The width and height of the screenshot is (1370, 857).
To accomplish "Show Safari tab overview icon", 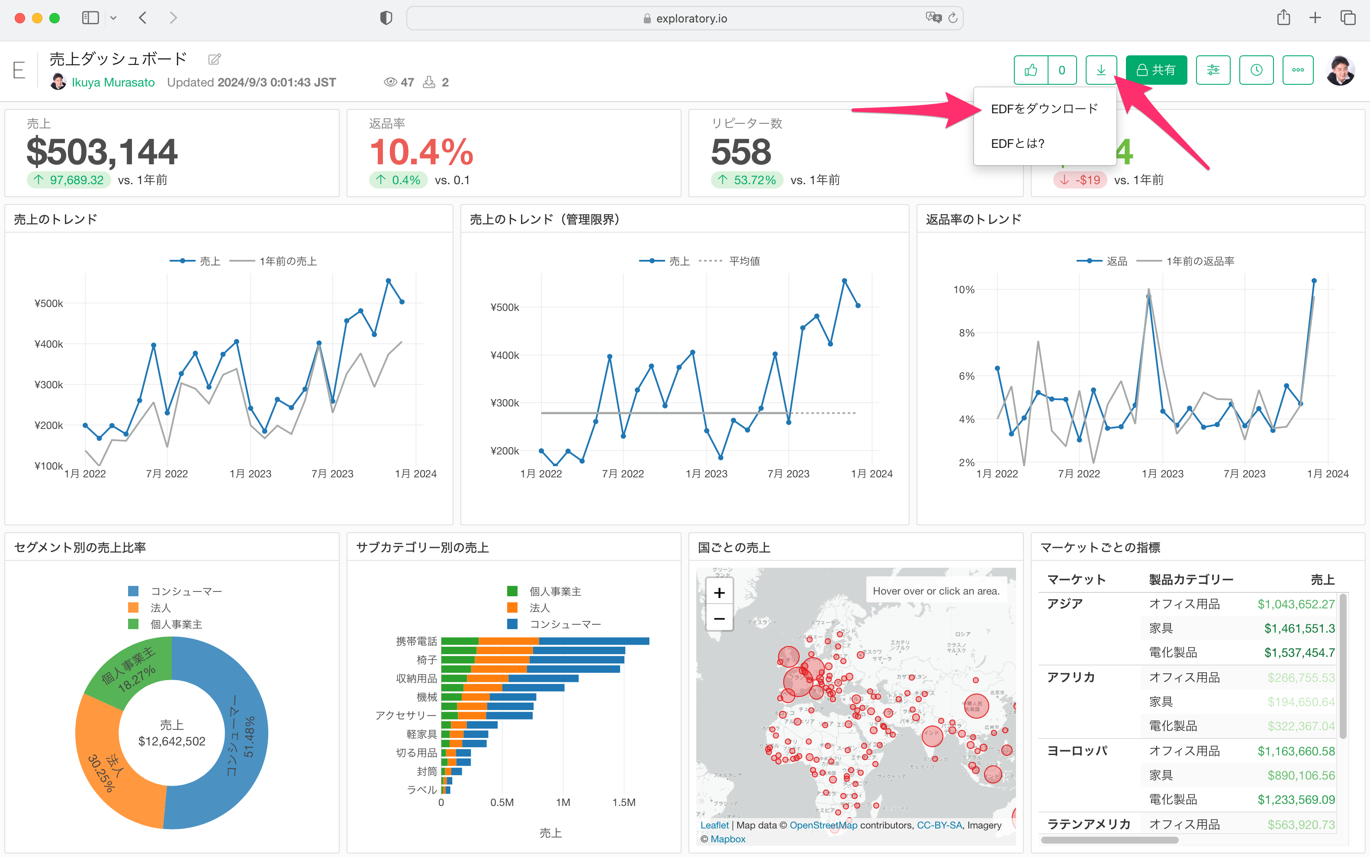I will coord(1348,18).
